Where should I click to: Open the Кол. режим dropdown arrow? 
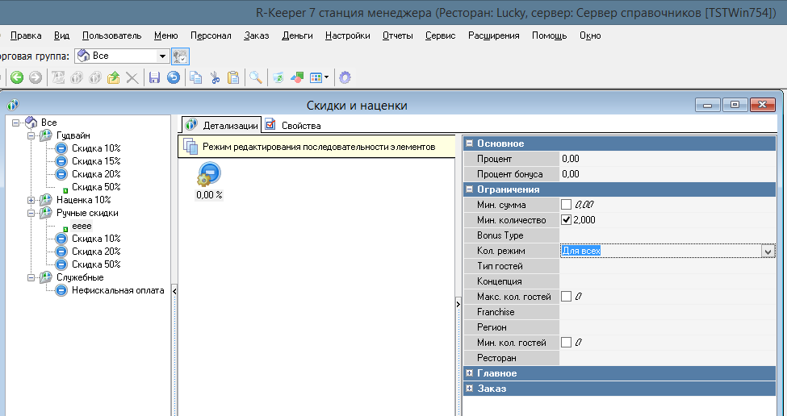pos(768,252)
